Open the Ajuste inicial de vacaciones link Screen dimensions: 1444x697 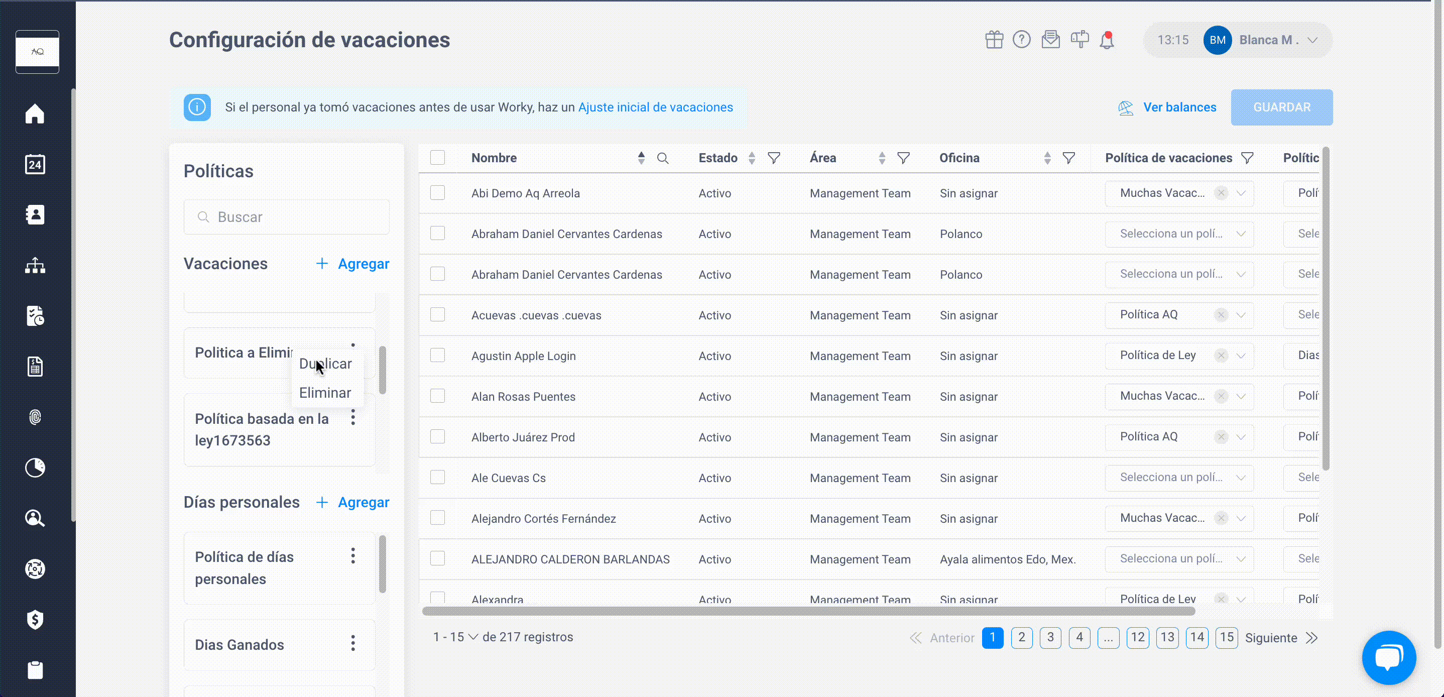[655, 107]
